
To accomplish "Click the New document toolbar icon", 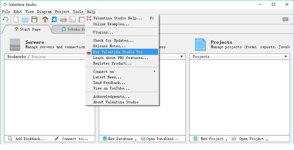I will pos(16,20).
